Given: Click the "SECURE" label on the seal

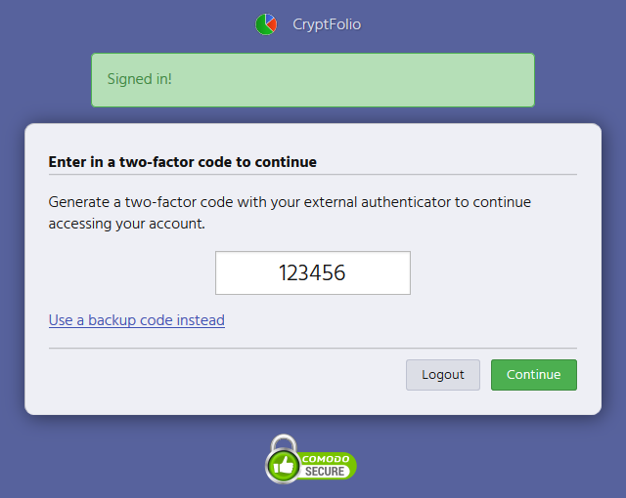Looking at the screenshot, I should click(x=324, y=472).
